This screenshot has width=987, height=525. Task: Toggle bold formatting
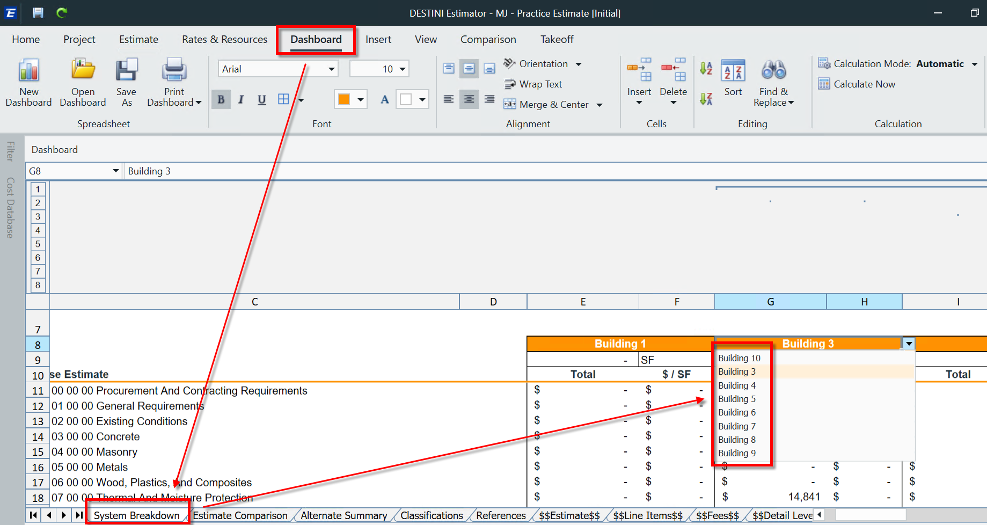[x=221, y=99]
